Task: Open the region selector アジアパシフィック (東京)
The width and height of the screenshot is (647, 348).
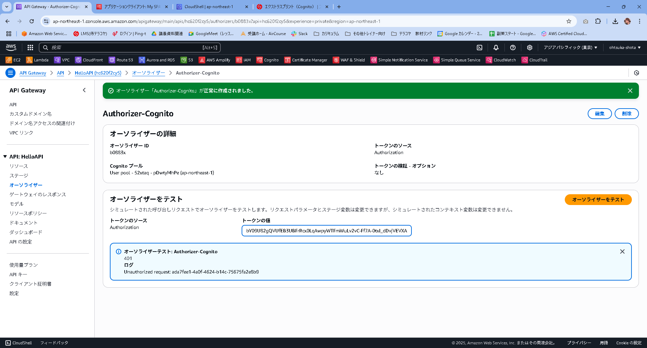Action: pyautogui.click(x=571, y=48)
